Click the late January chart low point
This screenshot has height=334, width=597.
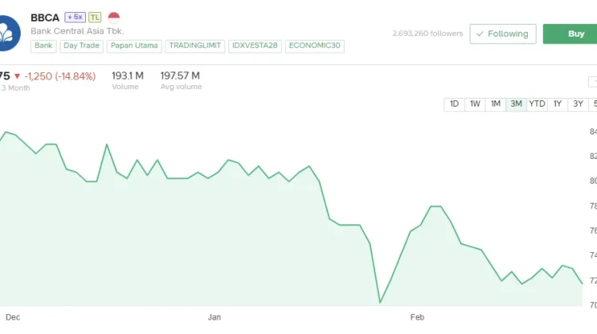[x=380, y=302]
